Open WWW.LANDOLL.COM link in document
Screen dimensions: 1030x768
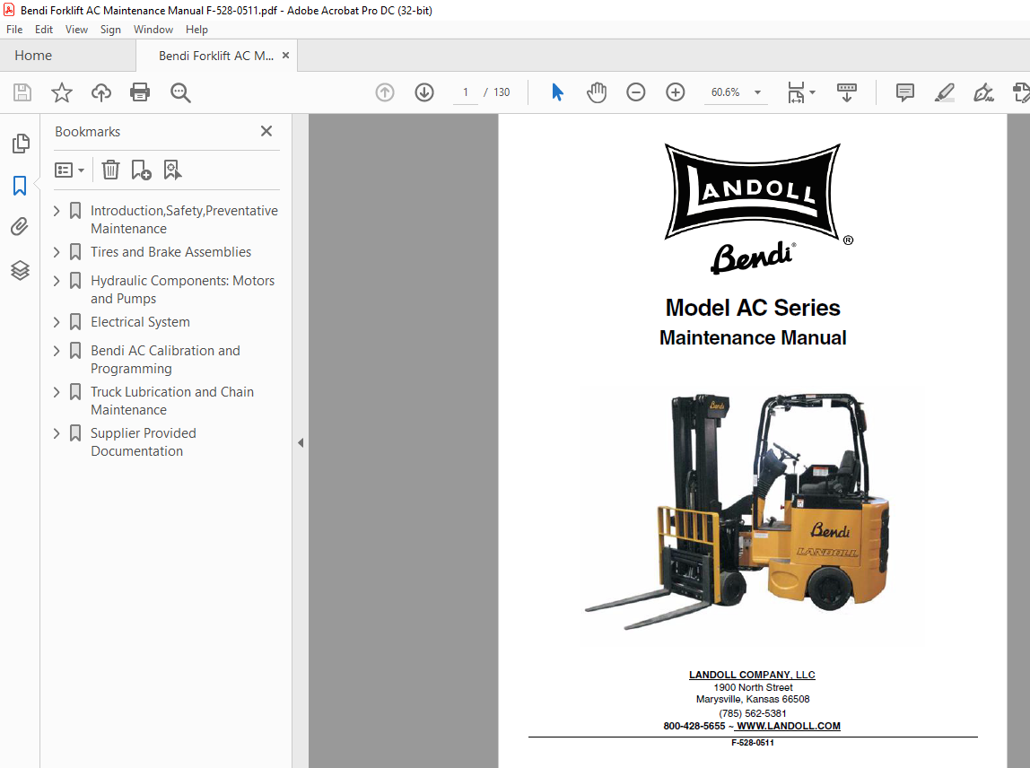click(x=788, y=726)
